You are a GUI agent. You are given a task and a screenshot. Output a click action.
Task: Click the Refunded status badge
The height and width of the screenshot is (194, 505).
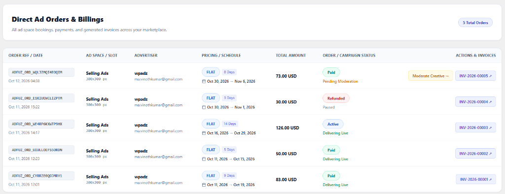tap(336, 98)
